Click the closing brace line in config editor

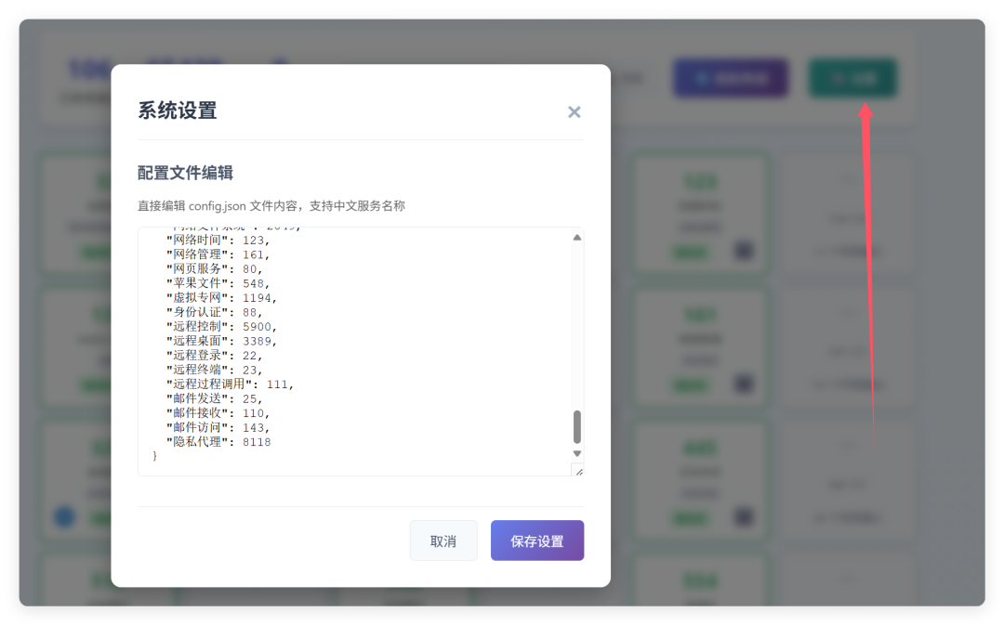click(x=154, y=455)
